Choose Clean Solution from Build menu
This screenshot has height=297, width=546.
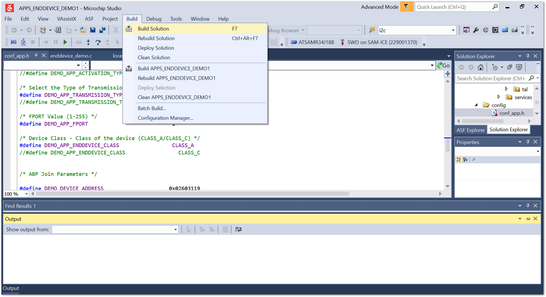(x=195, y=58)
